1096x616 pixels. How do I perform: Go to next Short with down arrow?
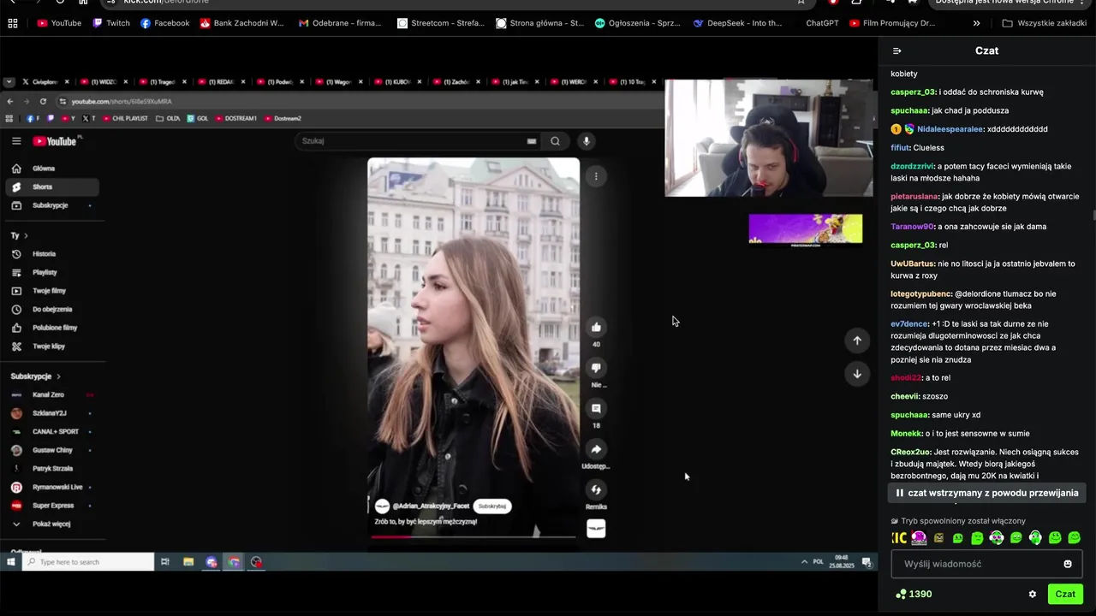(857, 374)
